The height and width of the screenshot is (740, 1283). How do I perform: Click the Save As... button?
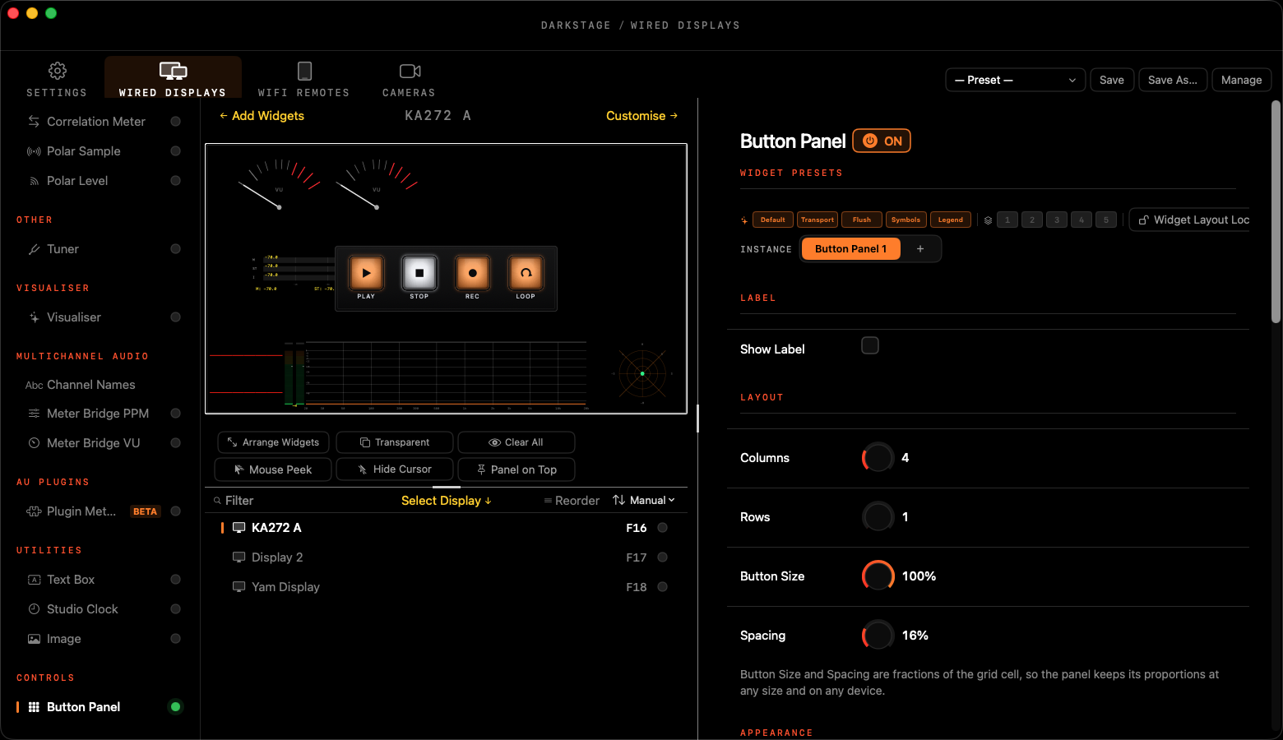(1173, 80)
